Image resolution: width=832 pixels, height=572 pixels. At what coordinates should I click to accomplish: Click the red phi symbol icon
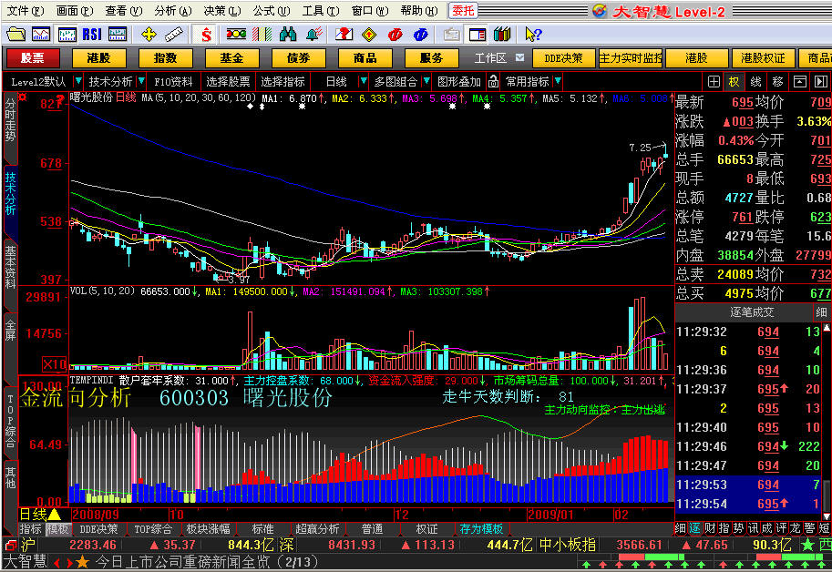click(x=395, y=35)
